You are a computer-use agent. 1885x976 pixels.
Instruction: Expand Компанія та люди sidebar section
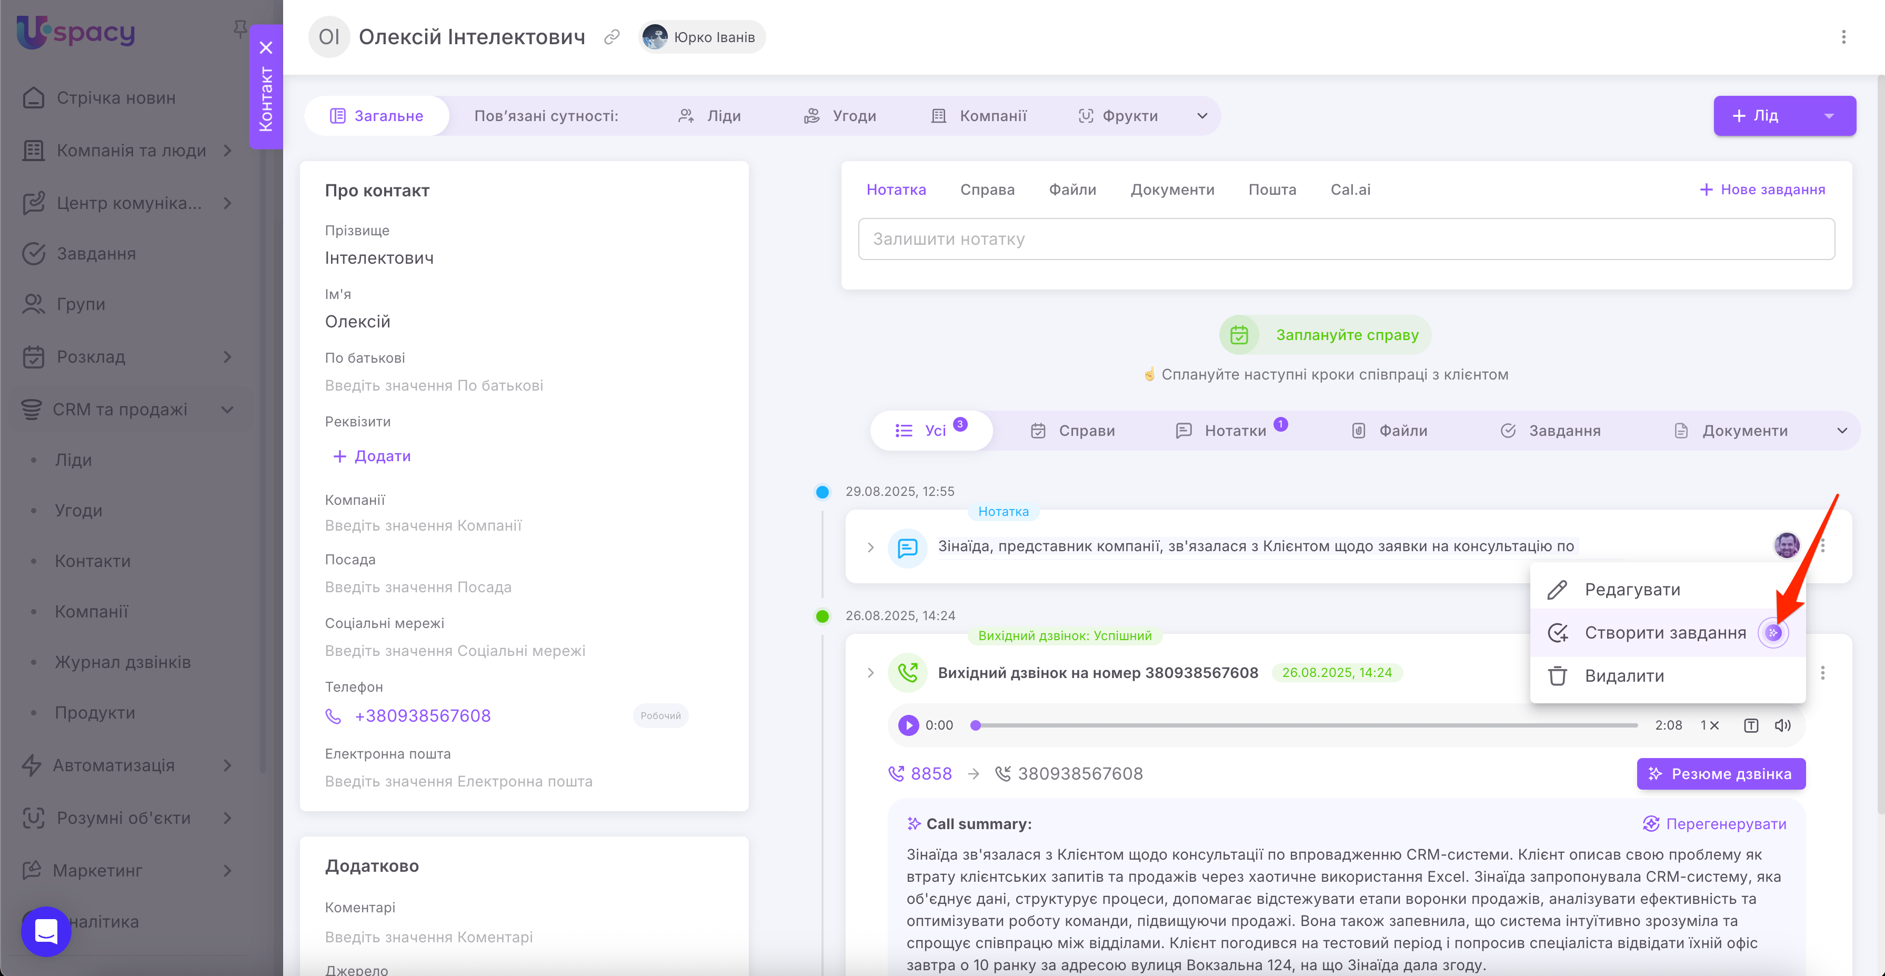[x=227, y=150]
